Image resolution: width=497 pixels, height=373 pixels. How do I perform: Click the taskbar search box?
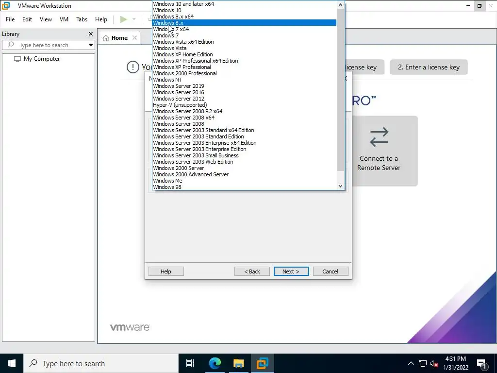tap(101, 363)
